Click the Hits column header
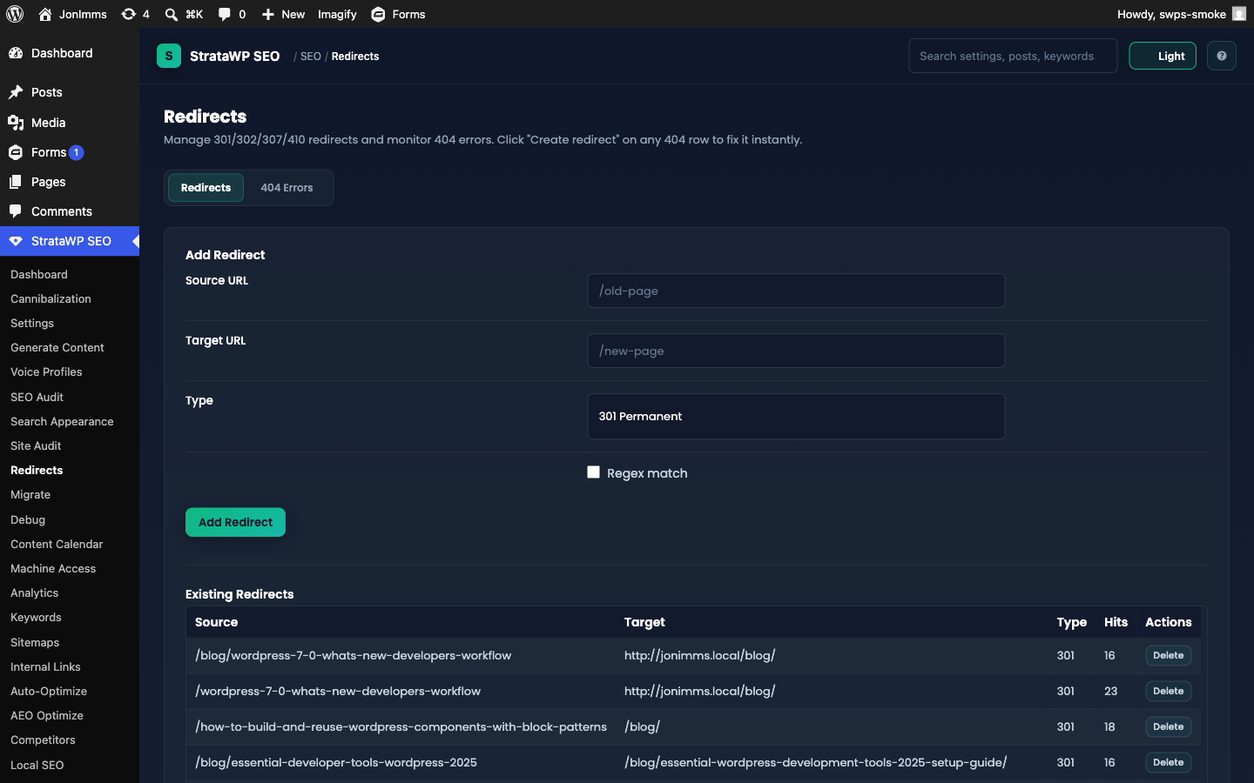1254x783 pixels. click(1116, 622)
